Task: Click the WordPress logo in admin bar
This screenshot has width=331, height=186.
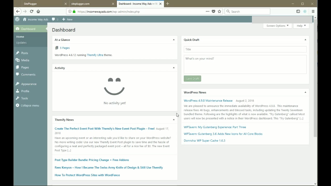Action: (17, 19)
